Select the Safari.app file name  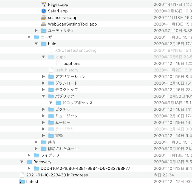58,11
